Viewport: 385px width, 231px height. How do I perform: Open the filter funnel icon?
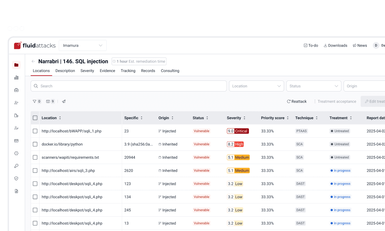(35, 102)
